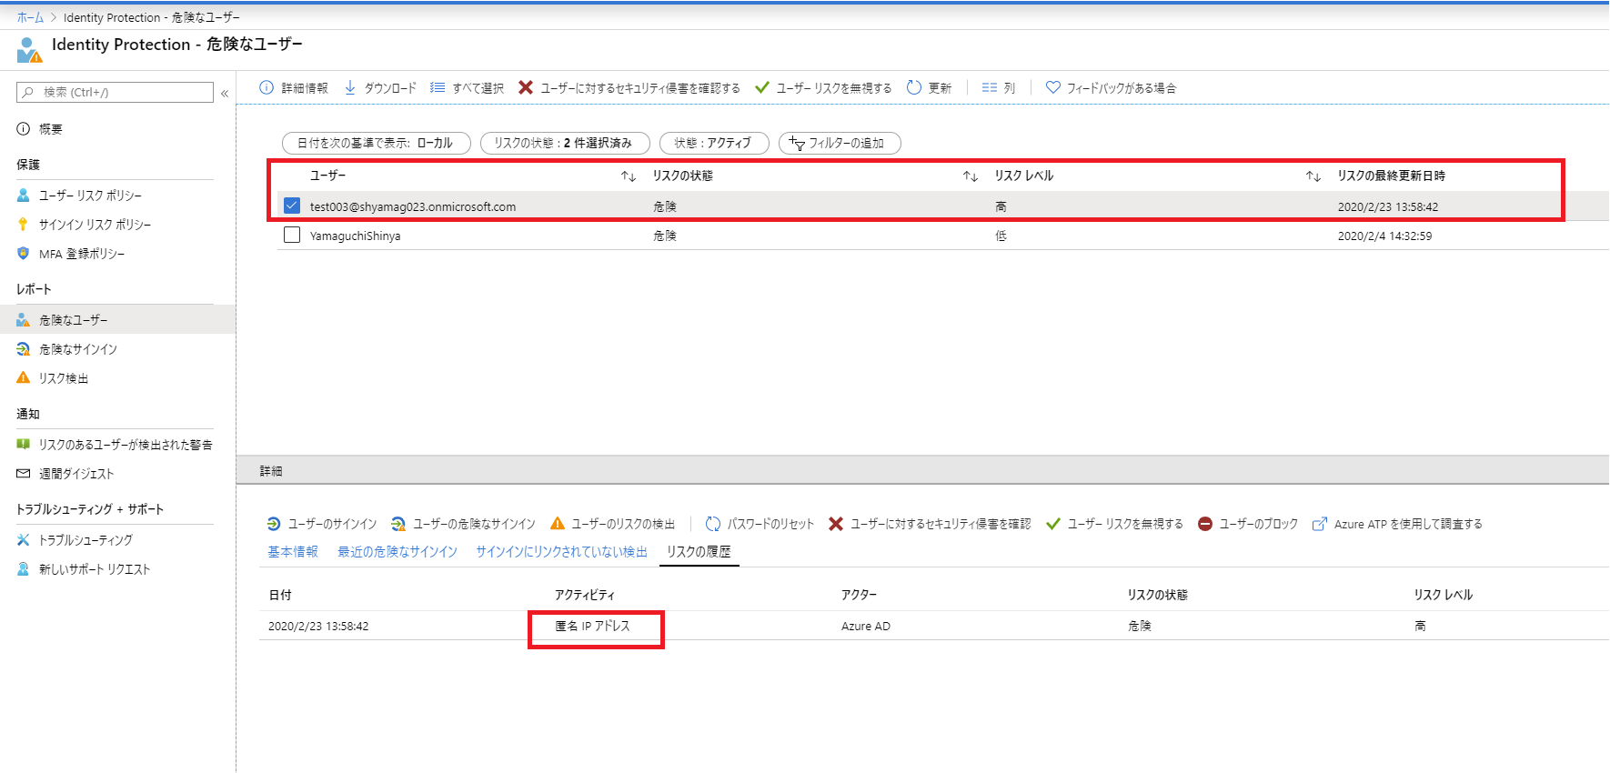Click the サインイン リスク ポリシー key icon
This screenshot has width=1610, height=773.
click(24, 225)
